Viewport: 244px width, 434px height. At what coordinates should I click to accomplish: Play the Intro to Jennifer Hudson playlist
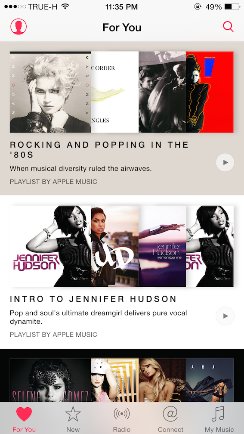(225, 316)
